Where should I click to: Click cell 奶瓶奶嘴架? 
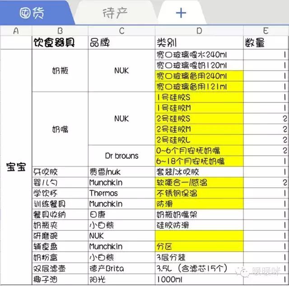(199, 215)
